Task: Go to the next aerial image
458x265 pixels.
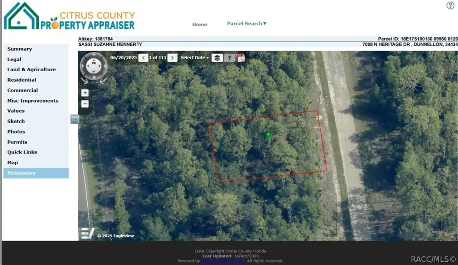Action: tap(173, 58)
